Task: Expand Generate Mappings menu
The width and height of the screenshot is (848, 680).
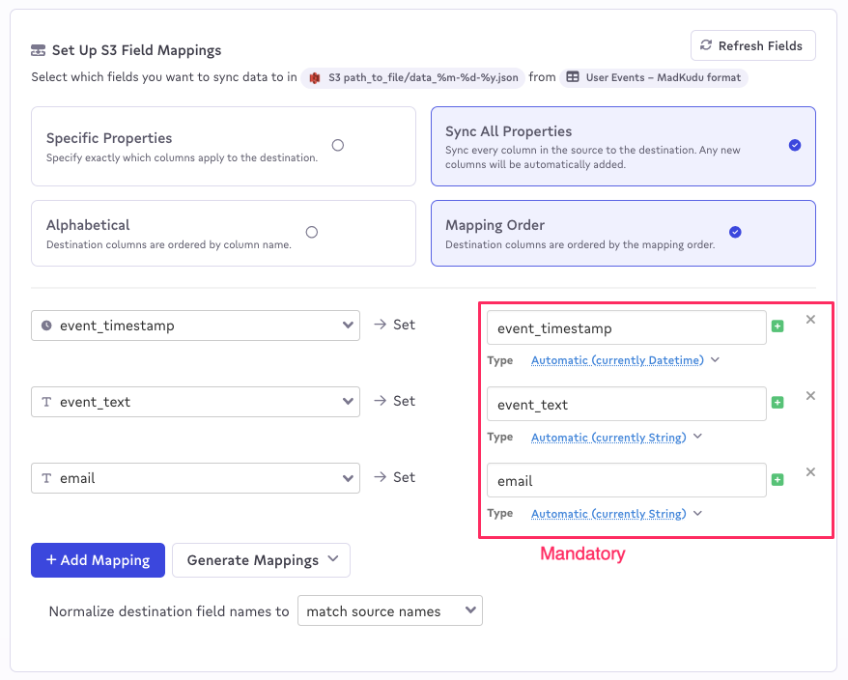Action: (261, 560)
